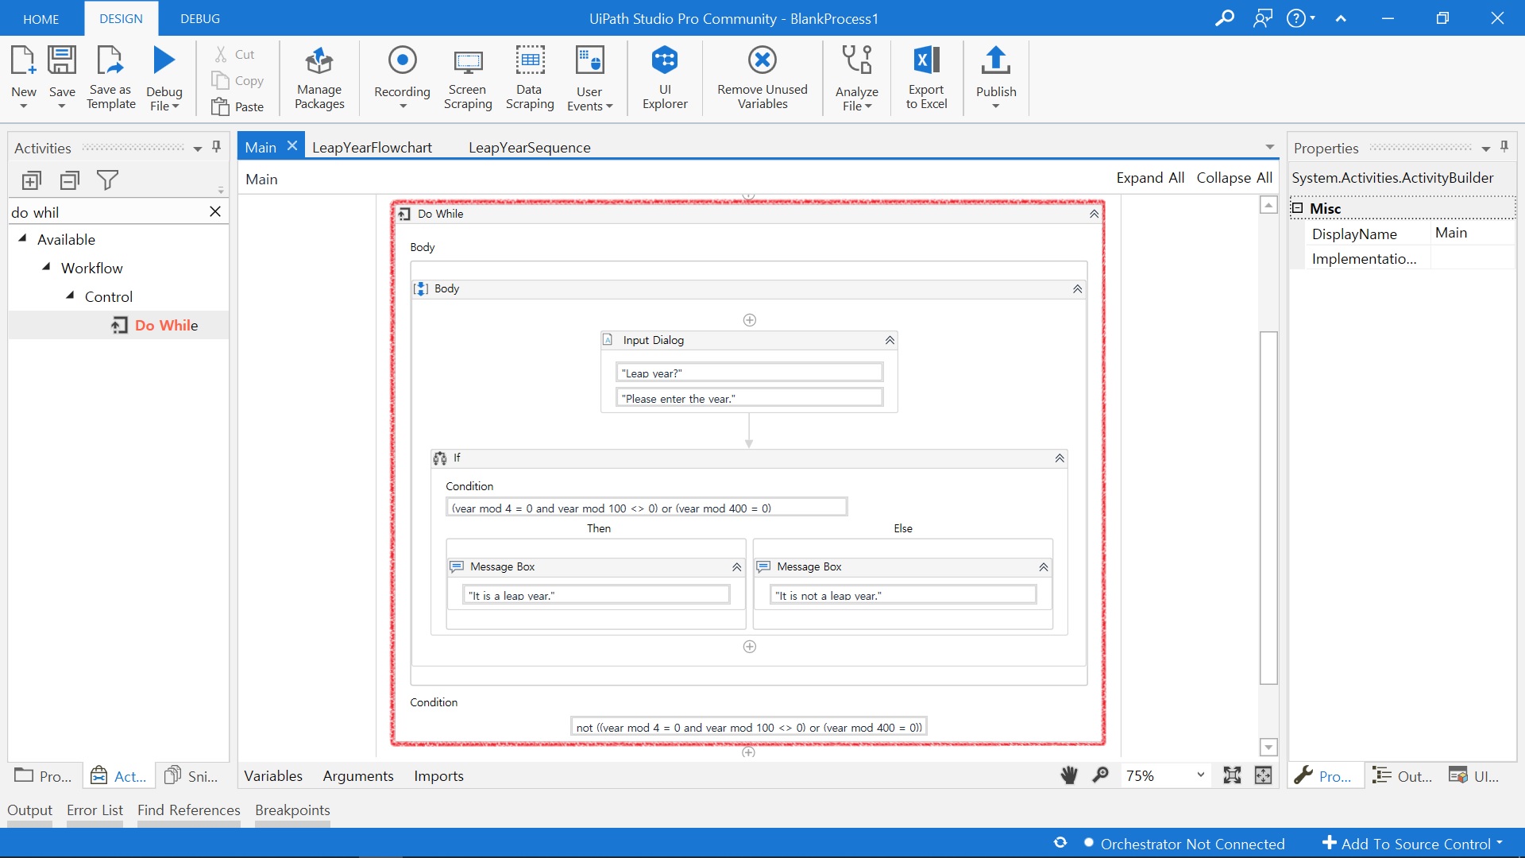Collapse the Control tree node

coord(70,296)
